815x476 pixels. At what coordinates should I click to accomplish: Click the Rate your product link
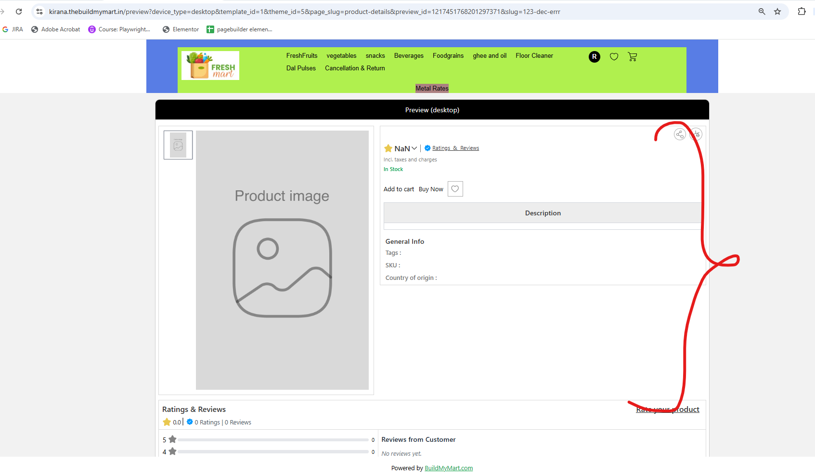click(x=668, y=410)
